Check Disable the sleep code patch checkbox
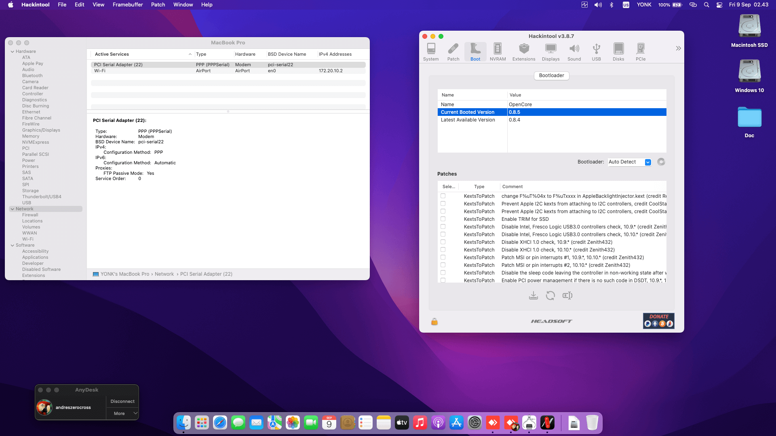776x436 pixels. pyautogui.click(x=443, y=272)
